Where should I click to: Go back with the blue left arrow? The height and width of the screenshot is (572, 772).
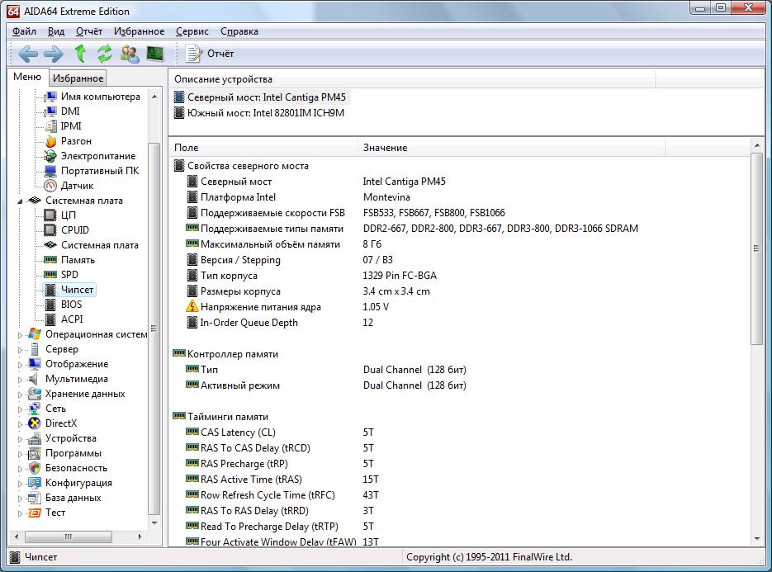[x=28, y=54]
